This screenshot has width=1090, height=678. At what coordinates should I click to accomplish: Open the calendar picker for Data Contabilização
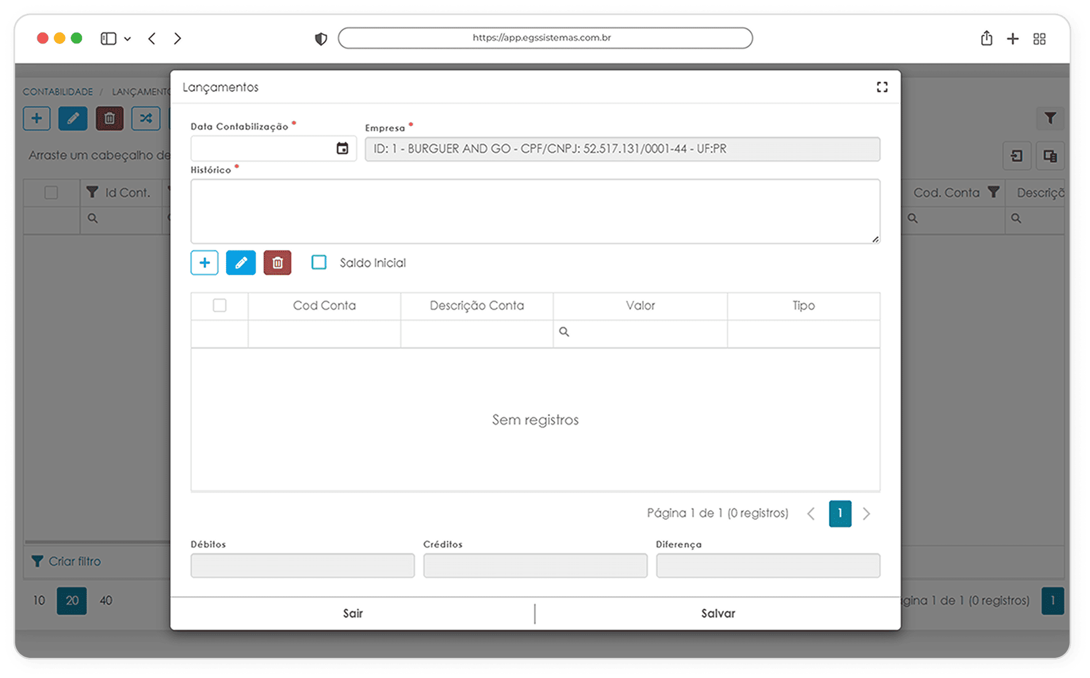[x=342, y=148]
